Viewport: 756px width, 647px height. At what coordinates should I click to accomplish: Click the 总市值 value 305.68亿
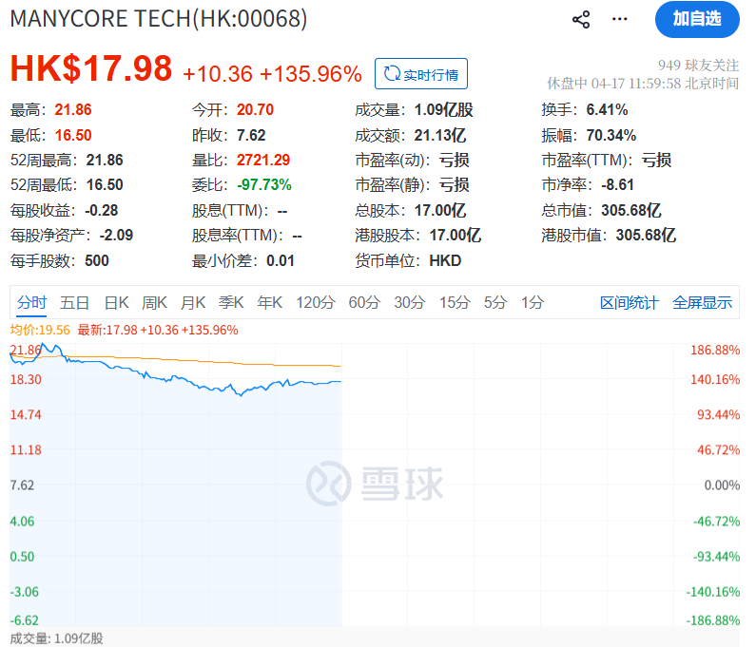click(630, 211)
